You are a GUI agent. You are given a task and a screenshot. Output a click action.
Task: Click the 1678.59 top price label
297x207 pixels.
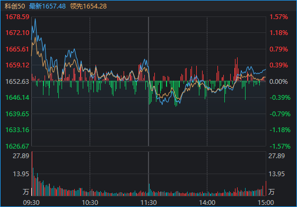click(x=18, y=17)
